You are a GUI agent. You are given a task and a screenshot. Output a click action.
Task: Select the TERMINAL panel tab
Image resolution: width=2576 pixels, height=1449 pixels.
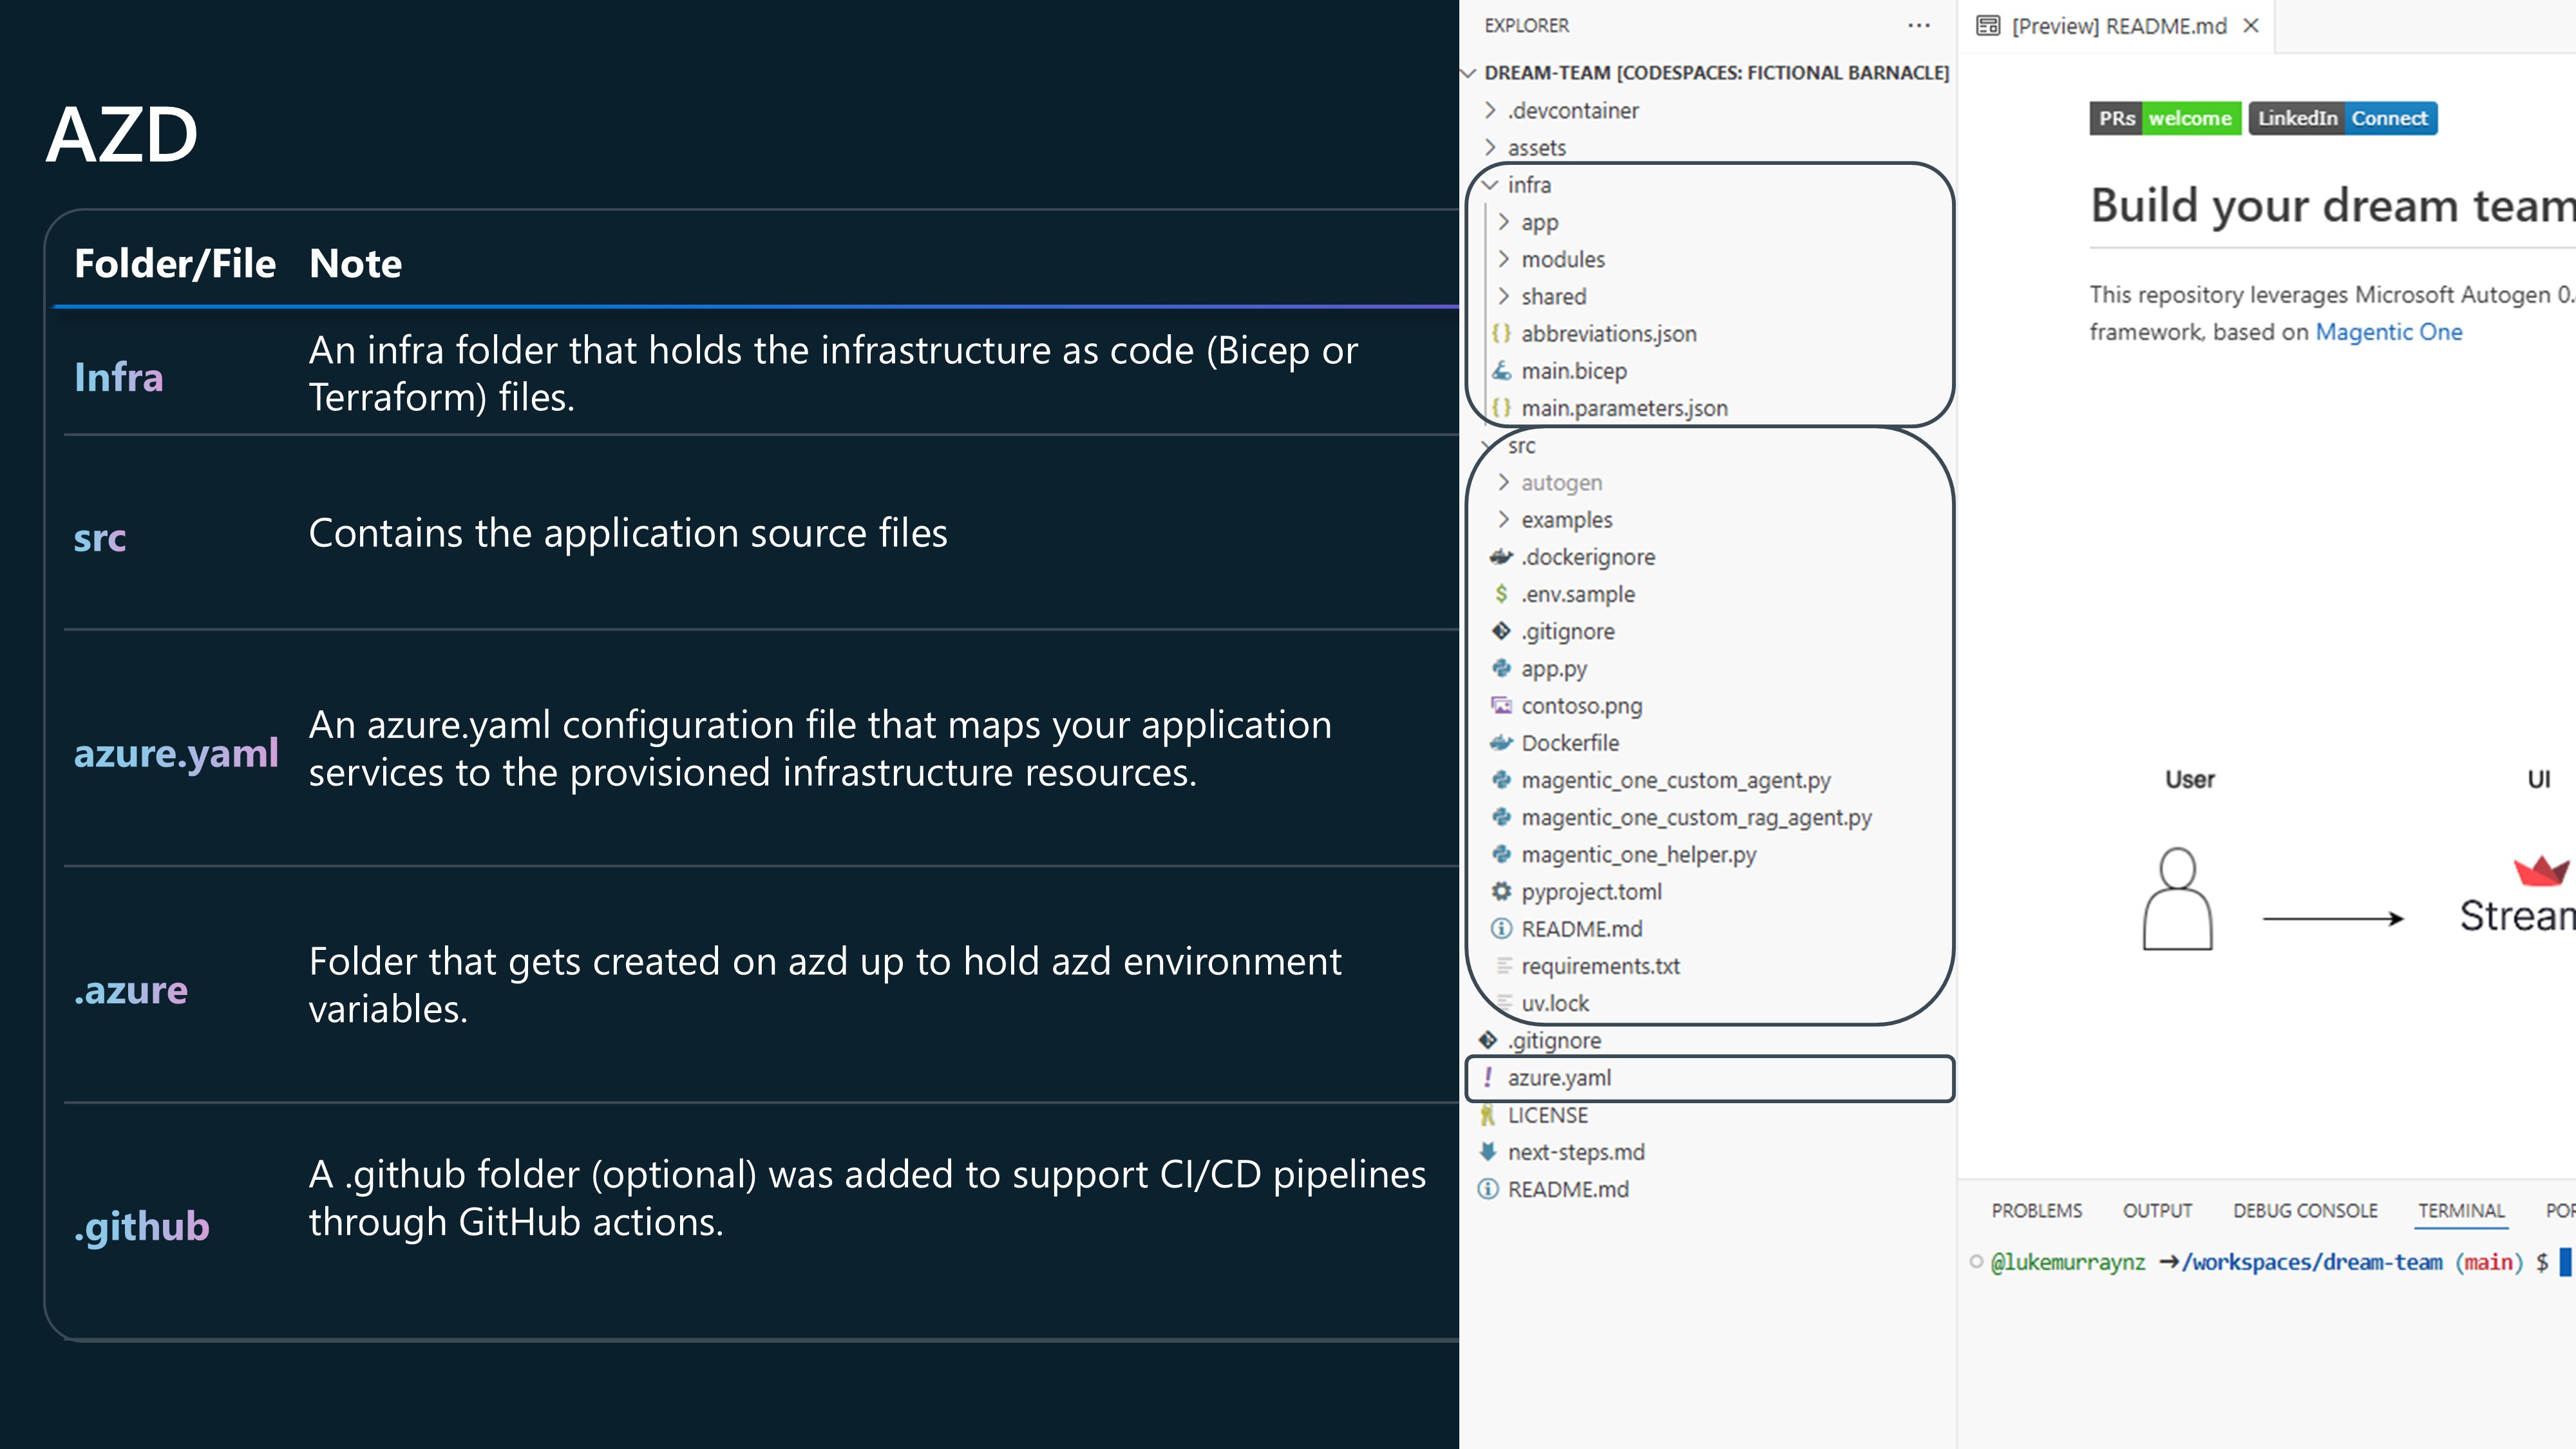2461,1211
